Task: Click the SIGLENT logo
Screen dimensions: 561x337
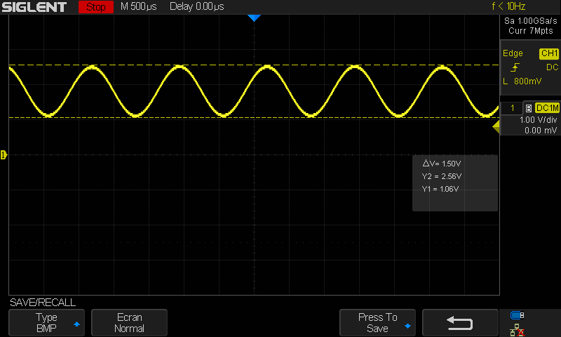Action: [x=34, y=7]
